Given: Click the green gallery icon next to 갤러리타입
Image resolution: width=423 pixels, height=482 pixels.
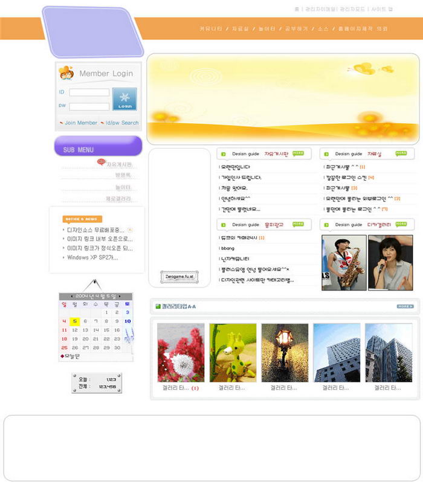Looking at the screenshot, I should [x=158, y=307].
